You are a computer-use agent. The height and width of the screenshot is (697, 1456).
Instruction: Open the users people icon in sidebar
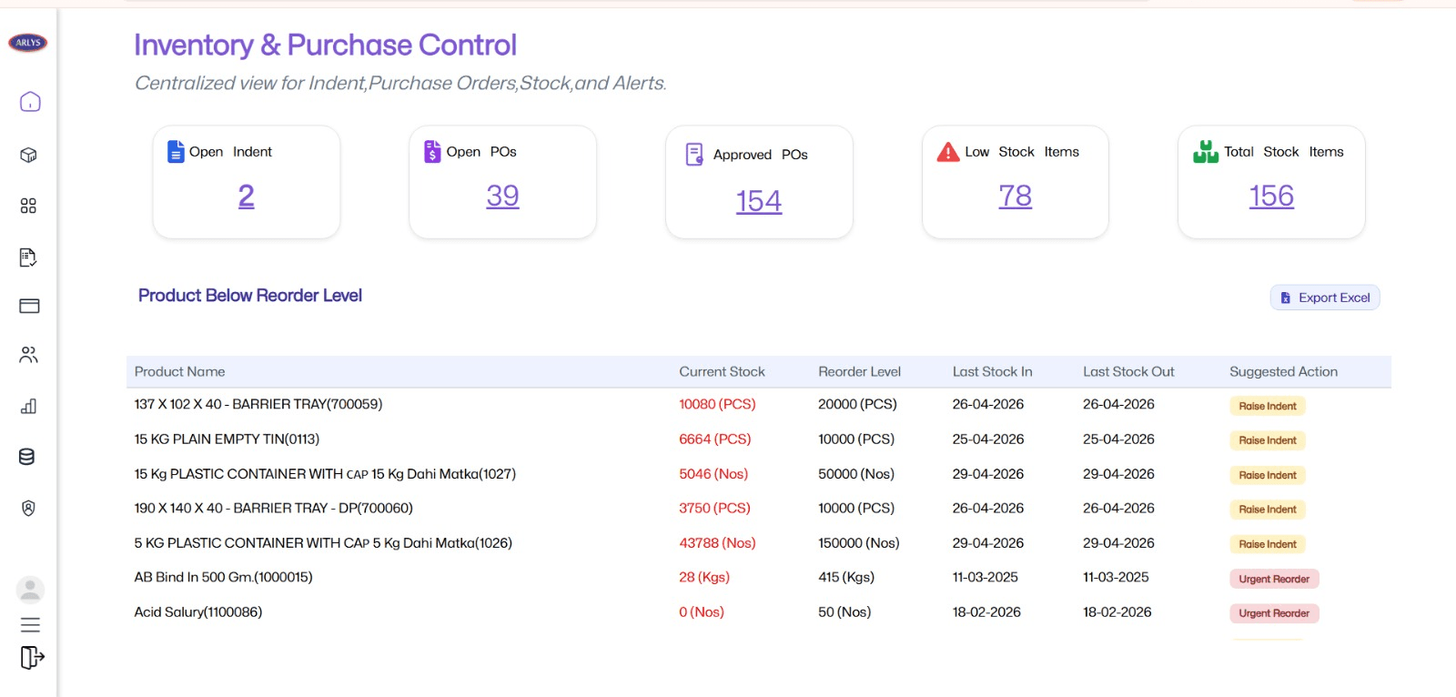pos(29,355)
